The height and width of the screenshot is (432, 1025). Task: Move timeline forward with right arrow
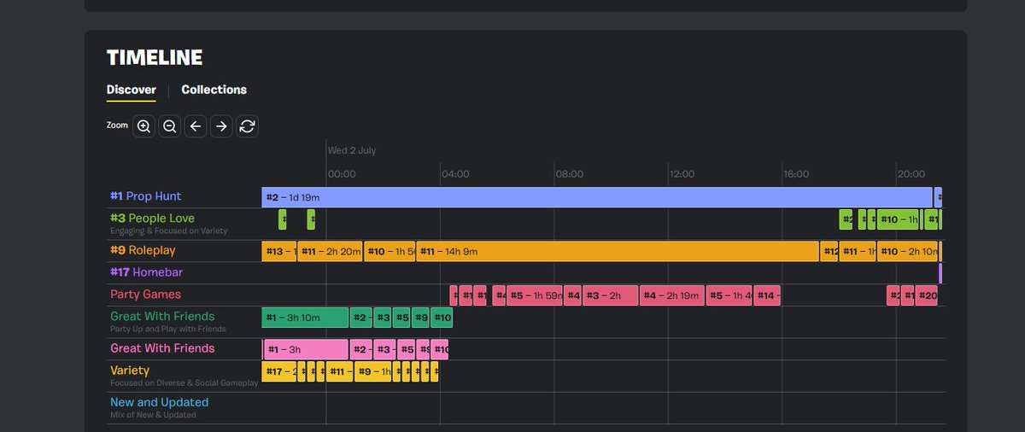(221, 126)
